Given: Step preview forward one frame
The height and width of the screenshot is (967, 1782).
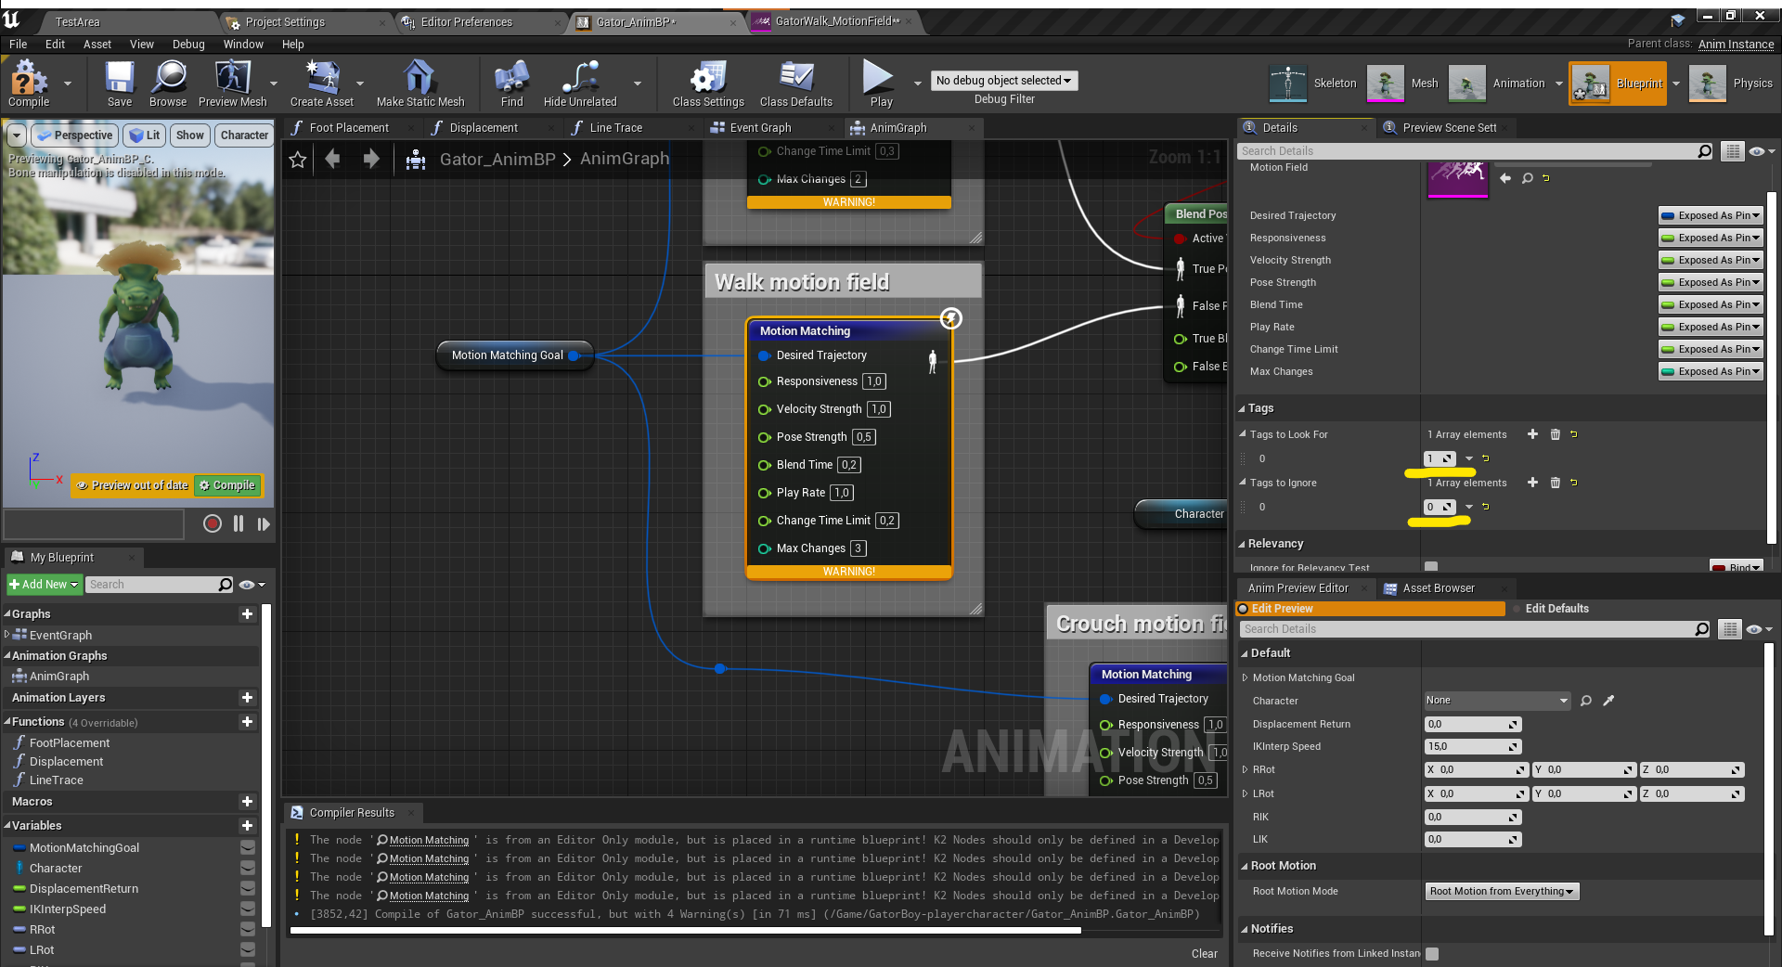Looking at the screenshot, I should [x=264, y=523].
